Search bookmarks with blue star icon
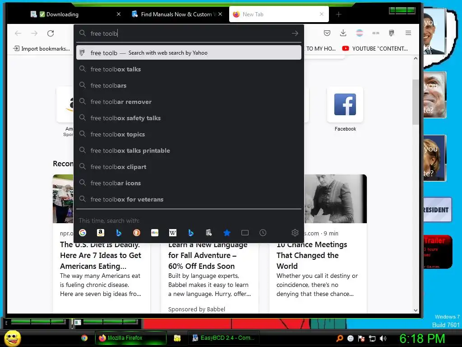Viewport: 462px width, 347px height. pos(227,233)
